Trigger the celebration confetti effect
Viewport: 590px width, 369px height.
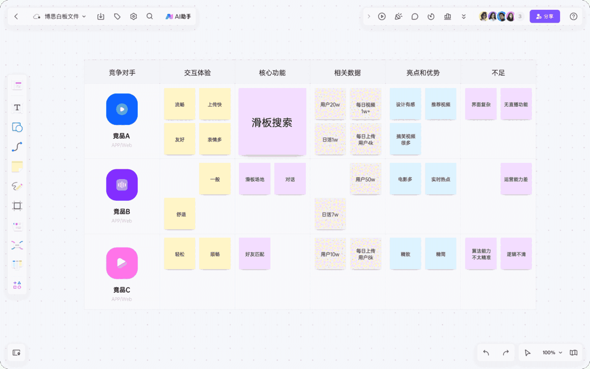[x=398, y=16]
